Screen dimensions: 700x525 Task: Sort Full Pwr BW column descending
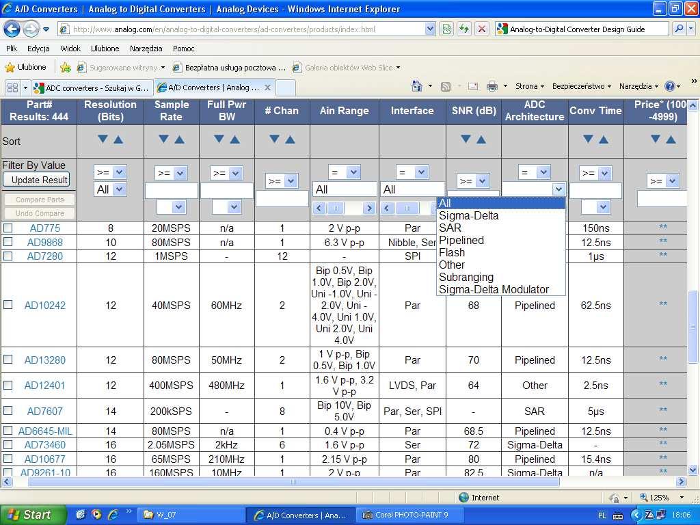[x=219, y=139]
